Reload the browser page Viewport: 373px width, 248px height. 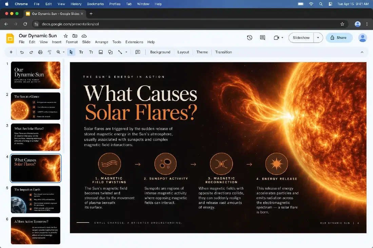coord(25,24)
